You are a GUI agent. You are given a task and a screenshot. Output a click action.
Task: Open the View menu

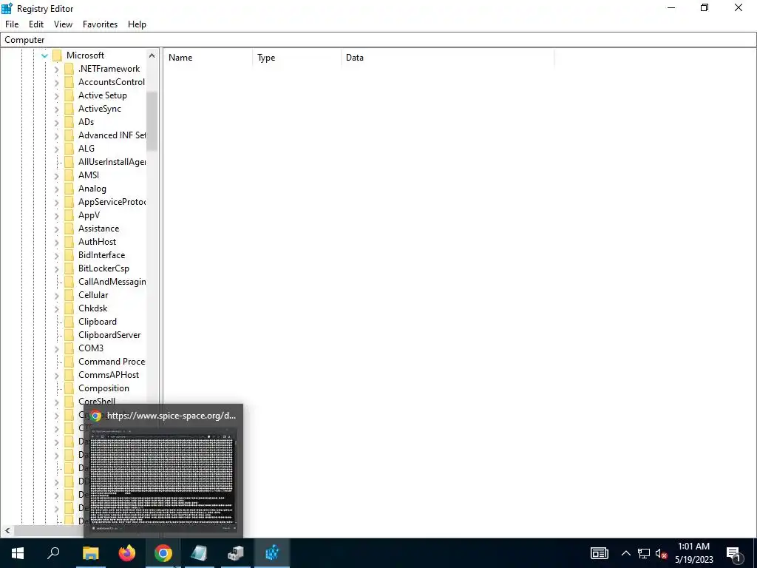click(63, 24)
